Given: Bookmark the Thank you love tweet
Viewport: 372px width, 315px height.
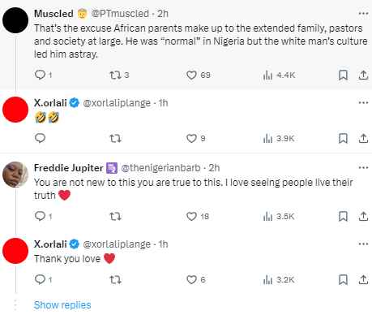Looking at the screenshot, I should tap(343, 279).
